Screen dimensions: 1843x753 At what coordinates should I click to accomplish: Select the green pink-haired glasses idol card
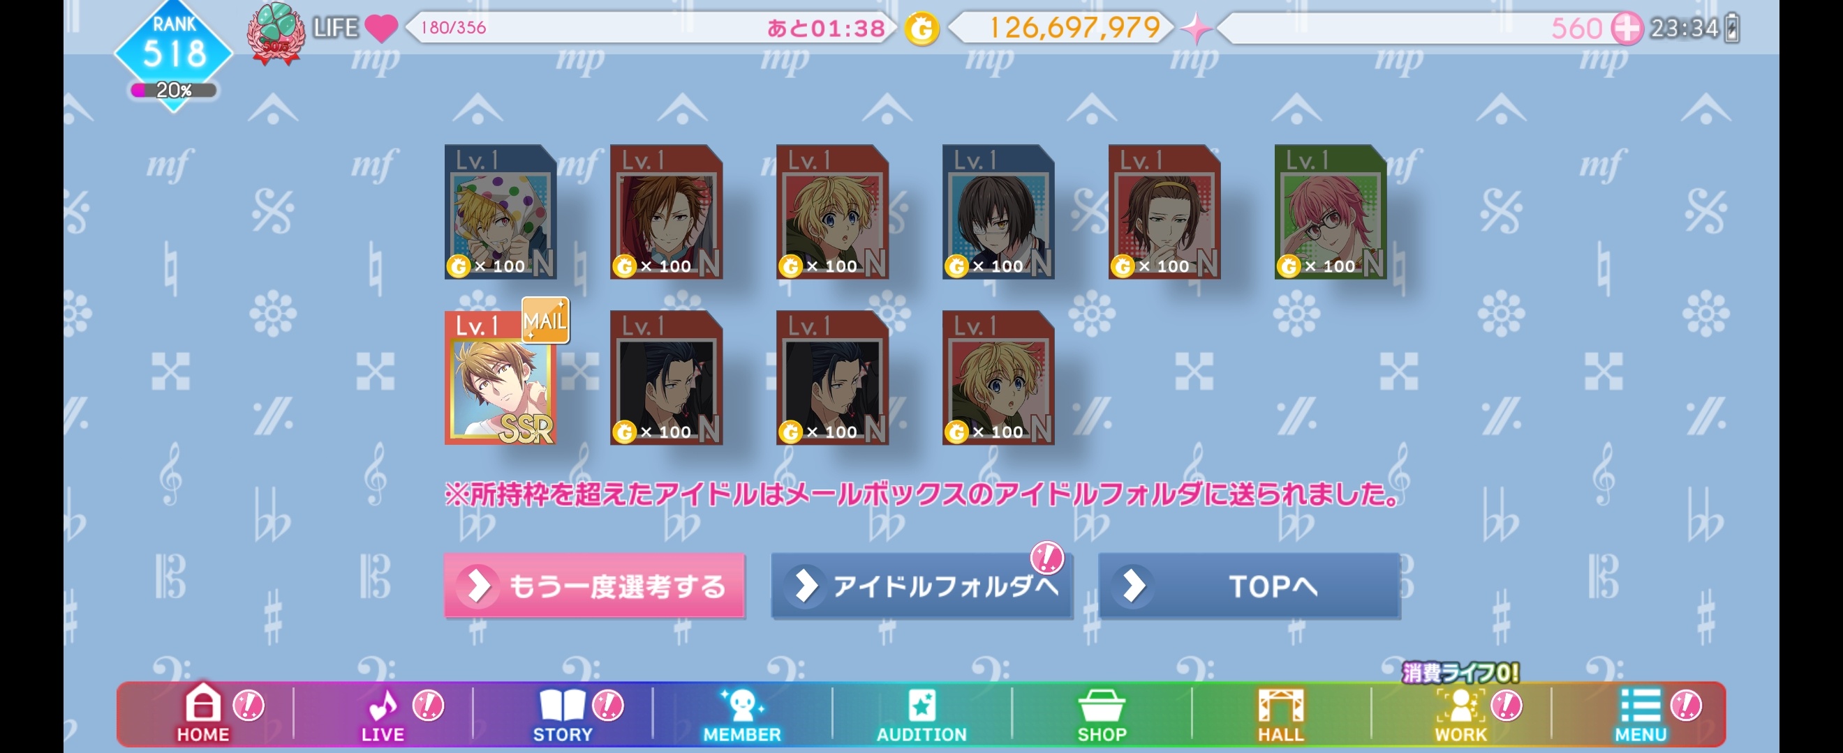coord(1331,211)
